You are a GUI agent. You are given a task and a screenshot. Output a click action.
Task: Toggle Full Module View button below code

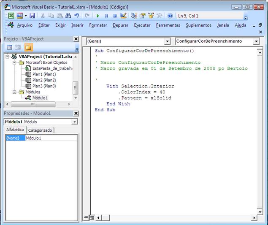coord(92,217)
